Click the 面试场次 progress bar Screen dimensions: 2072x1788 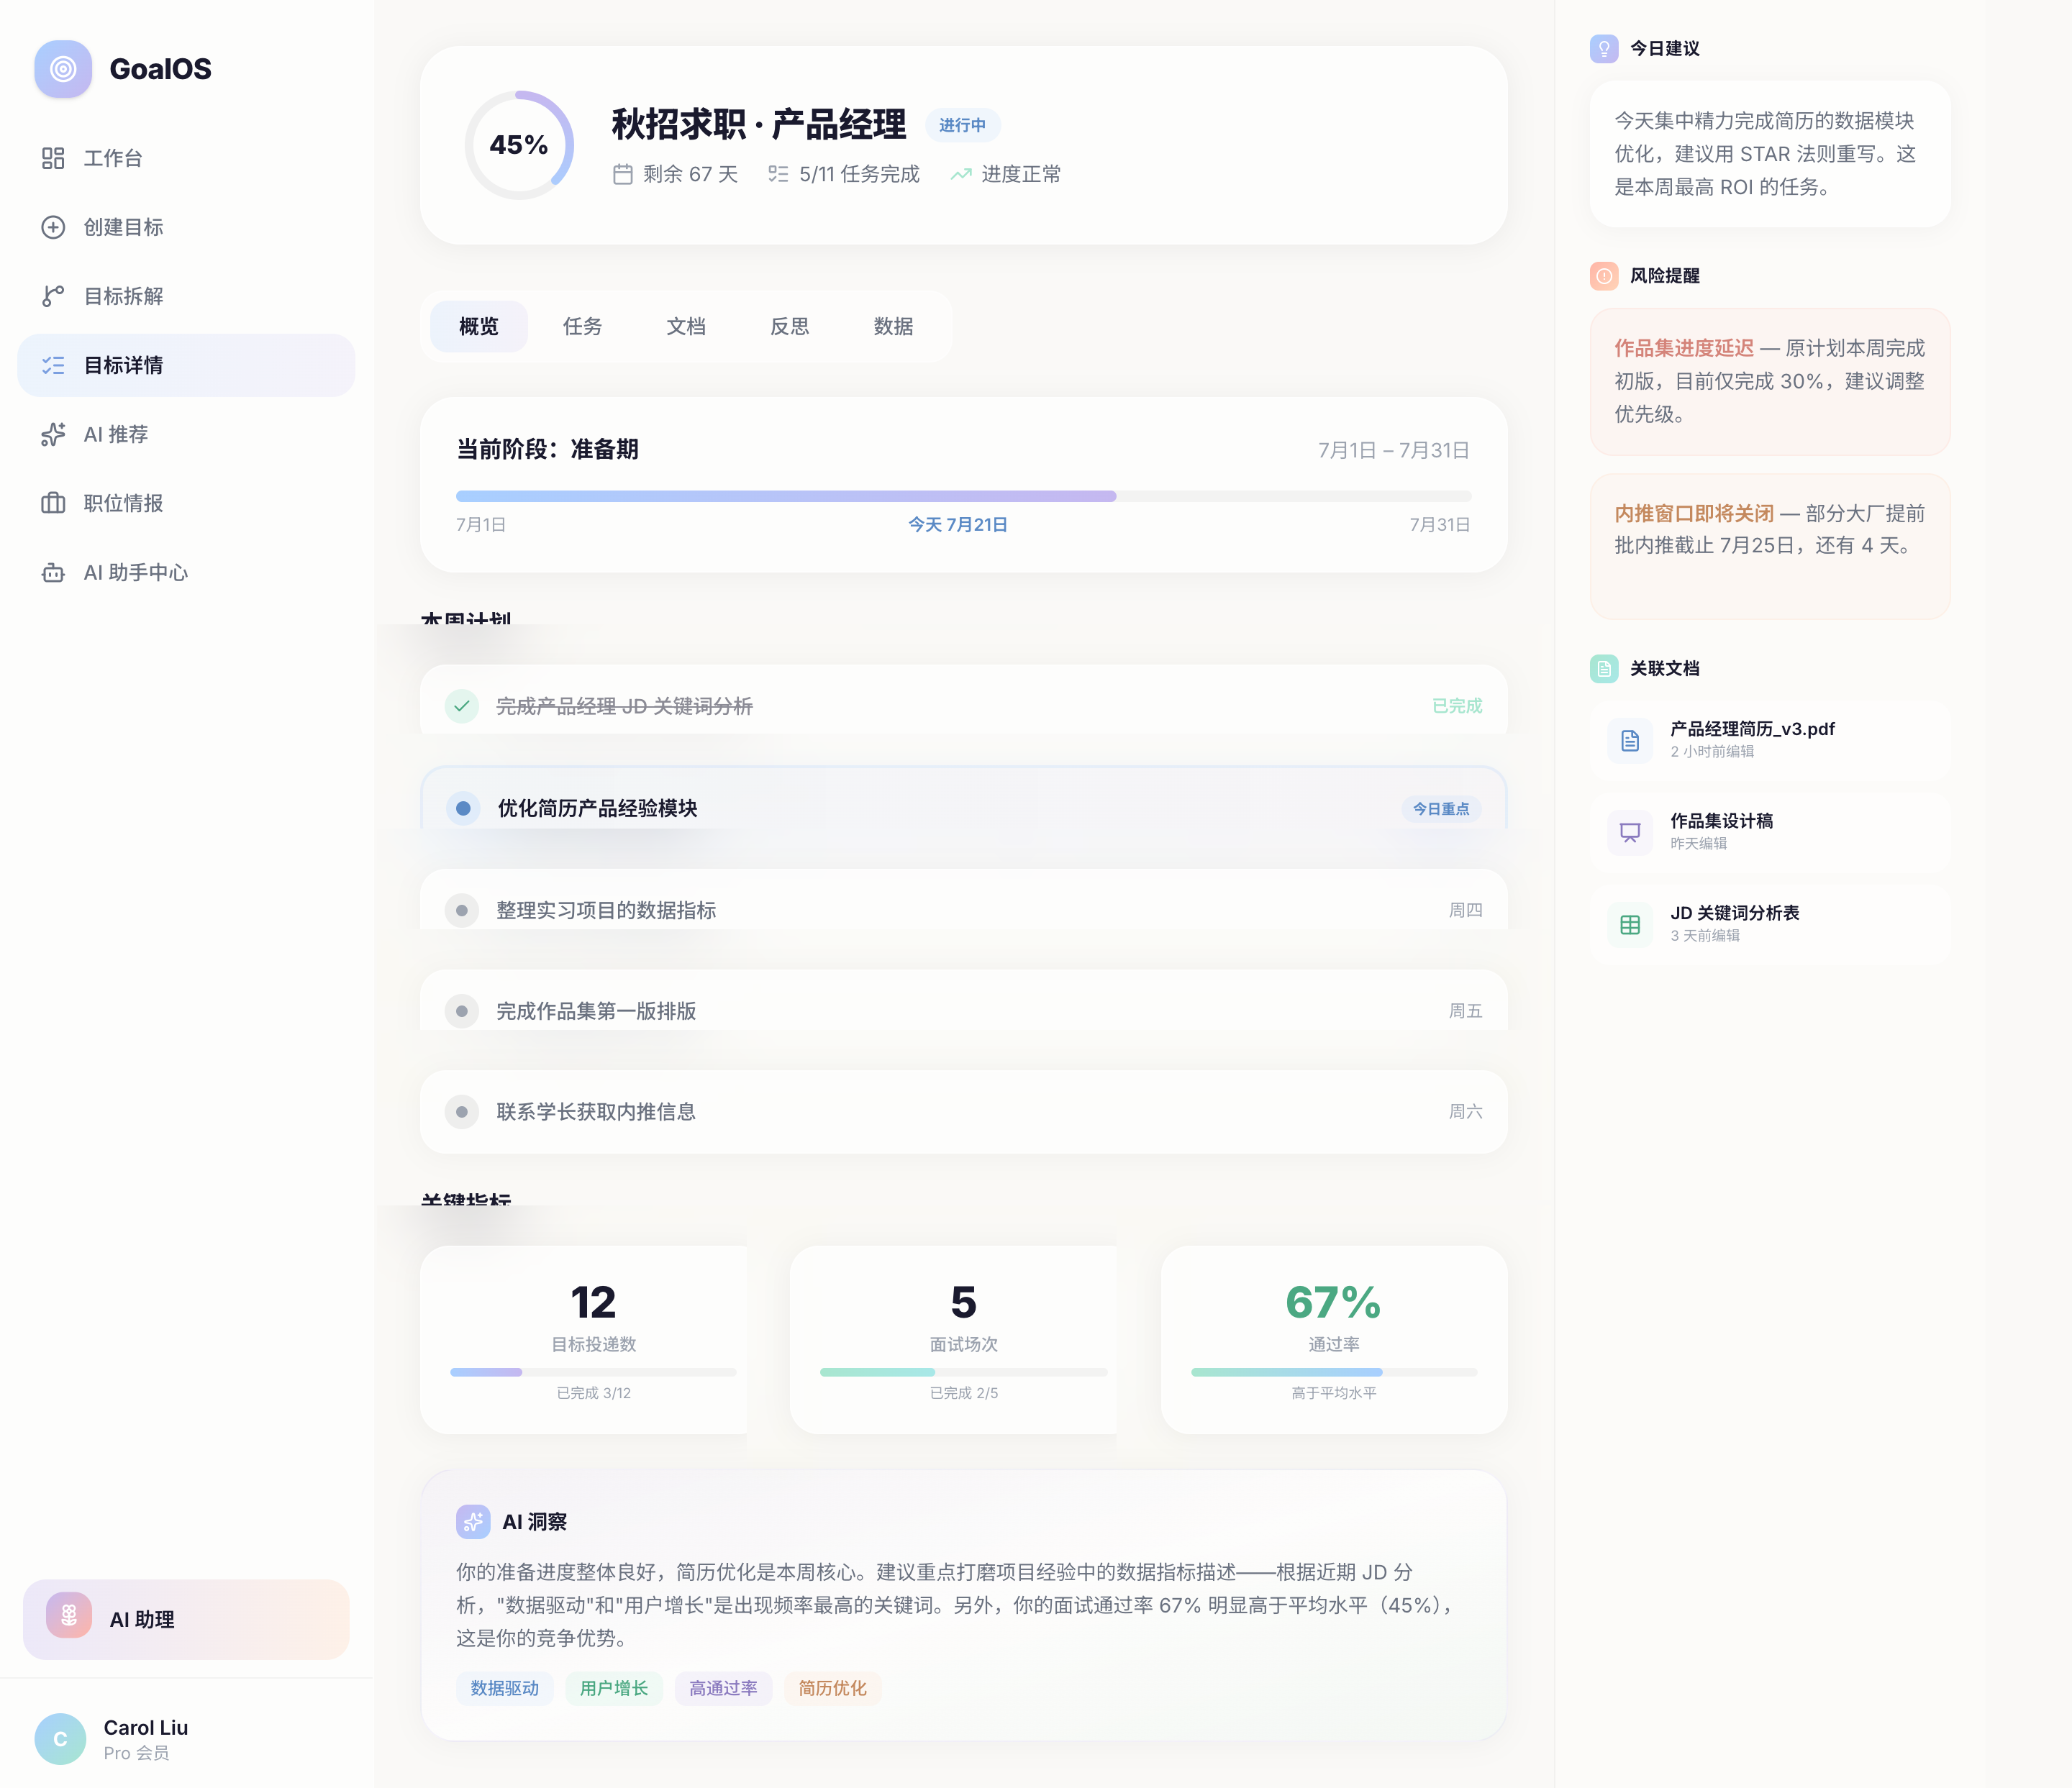point(963,1372)
